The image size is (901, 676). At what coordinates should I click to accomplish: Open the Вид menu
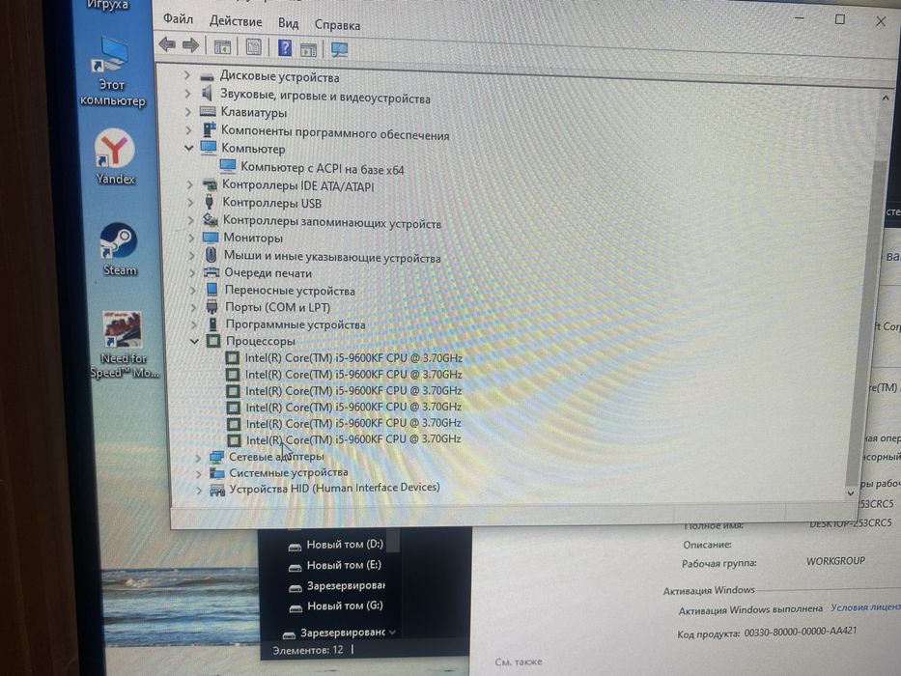pos(289,23)
